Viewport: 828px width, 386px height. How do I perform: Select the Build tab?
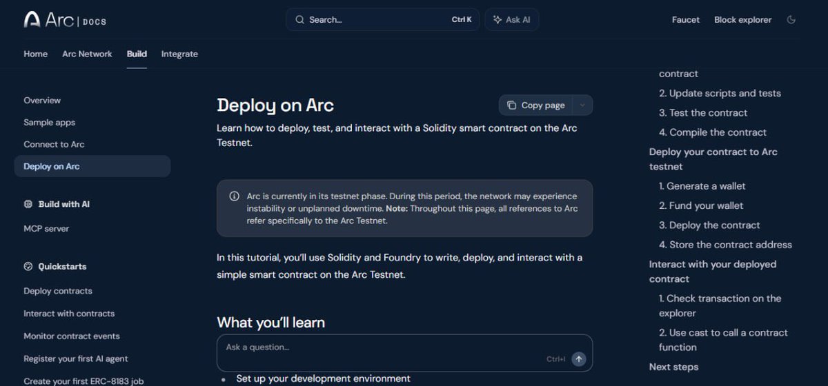[137, 54]
